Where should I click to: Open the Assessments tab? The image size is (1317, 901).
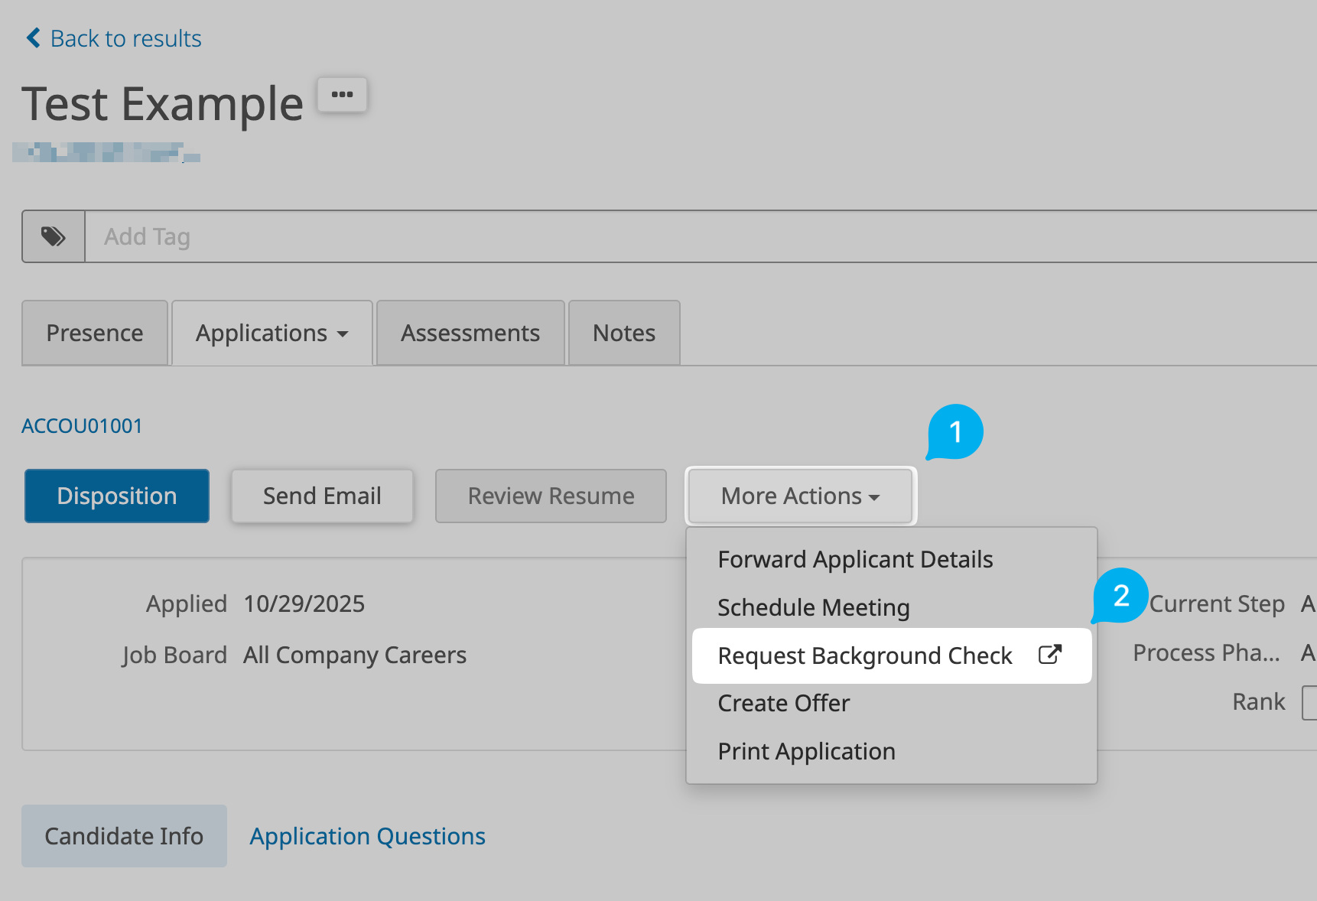click(x=470, y=333)
